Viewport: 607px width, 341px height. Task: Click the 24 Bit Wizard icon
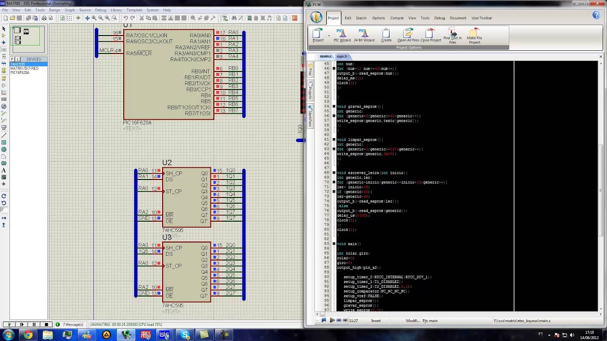tap(364, 35)
